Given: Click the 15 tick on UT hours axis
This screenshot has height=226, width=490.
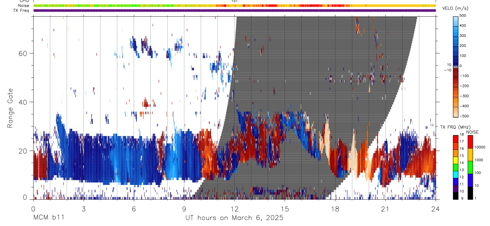Looking at the screenshot, I should tap(285, 209).
